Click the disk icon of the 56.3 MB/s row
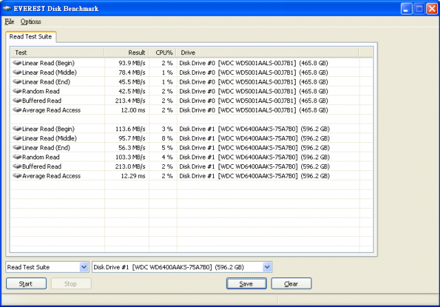The height and width of the screenshot is (307, 440). click(x=17, y=148)
